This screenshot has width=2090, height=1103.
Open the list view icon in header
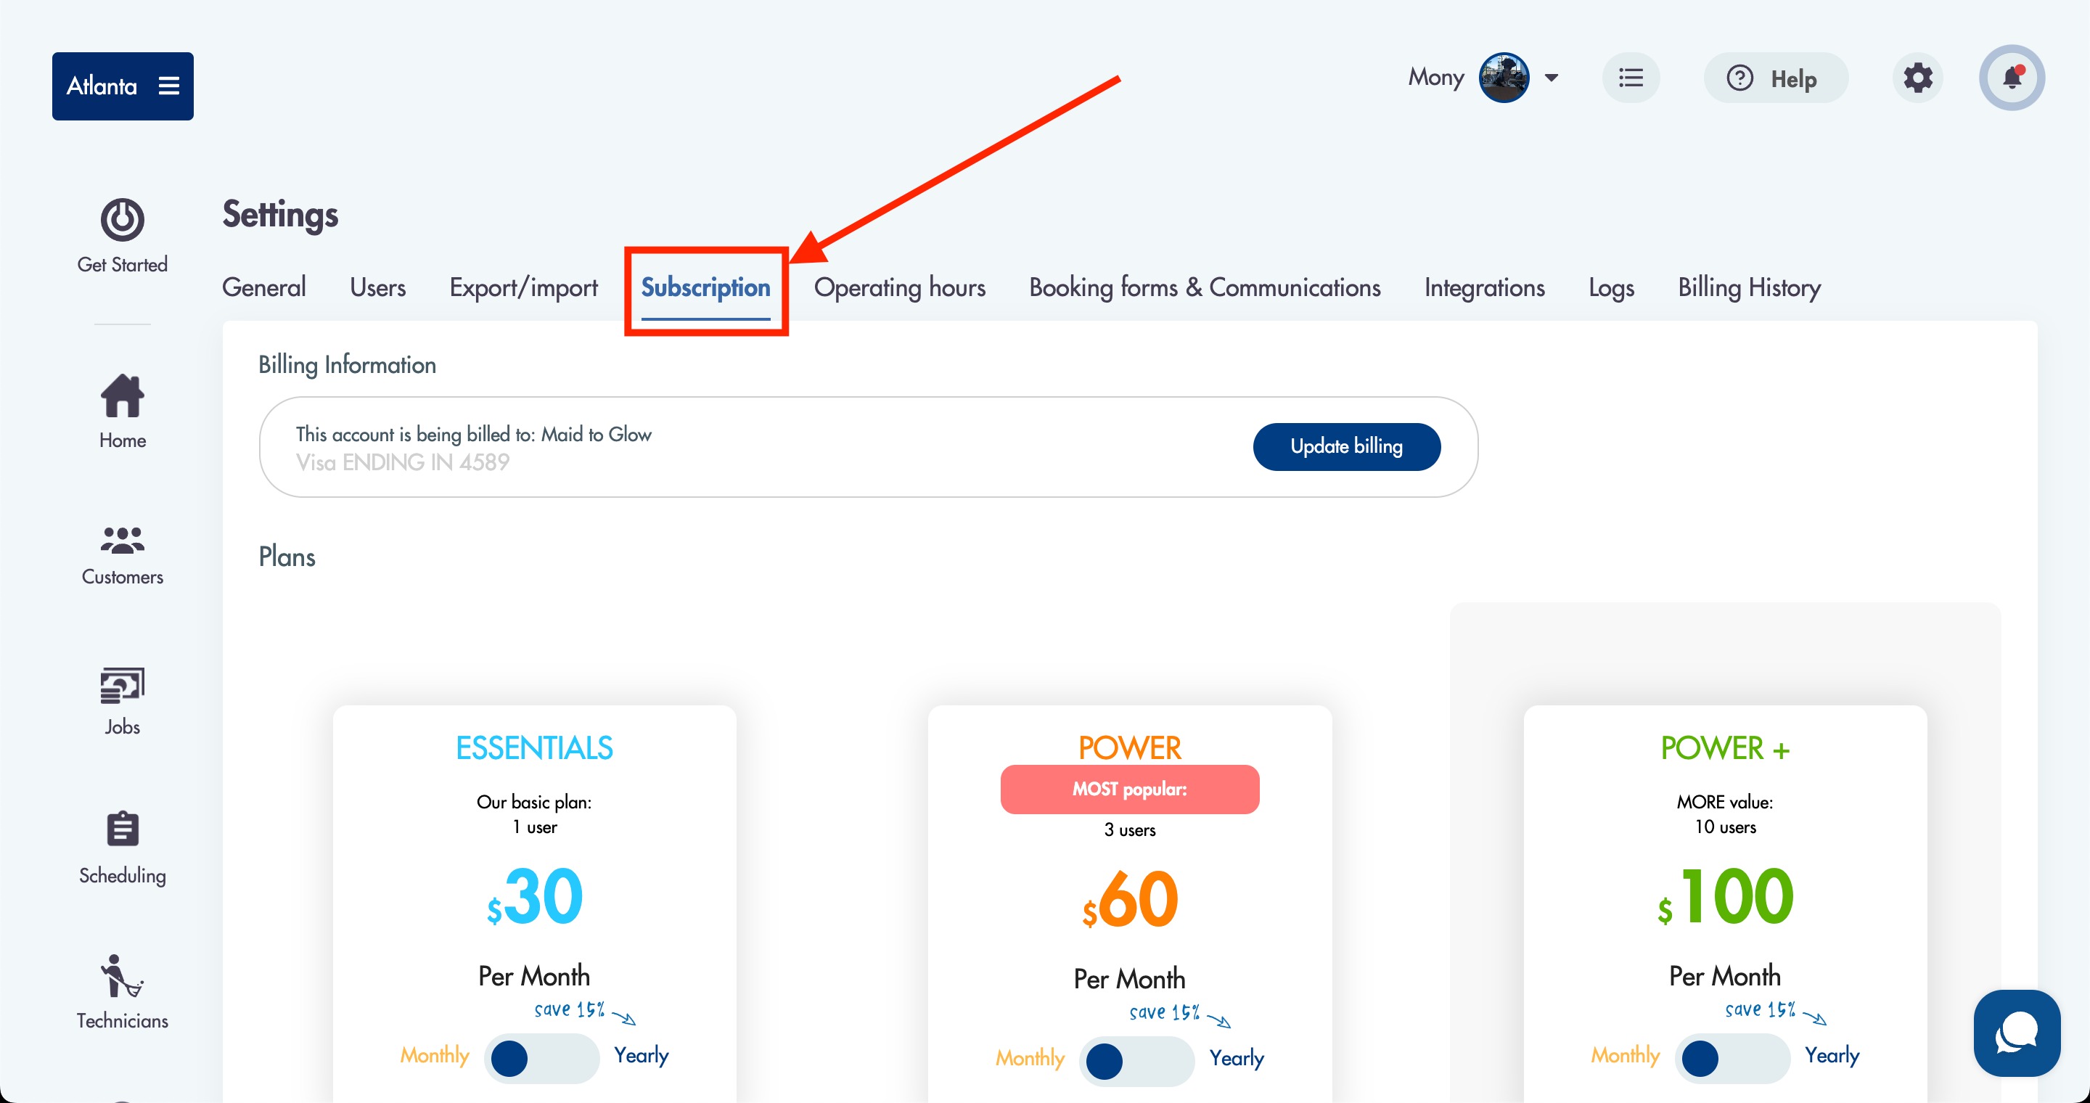pos(1631,78)
